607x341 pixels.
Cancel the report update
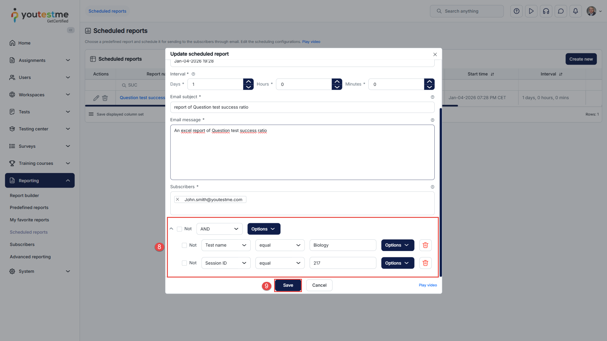(319, 285)
